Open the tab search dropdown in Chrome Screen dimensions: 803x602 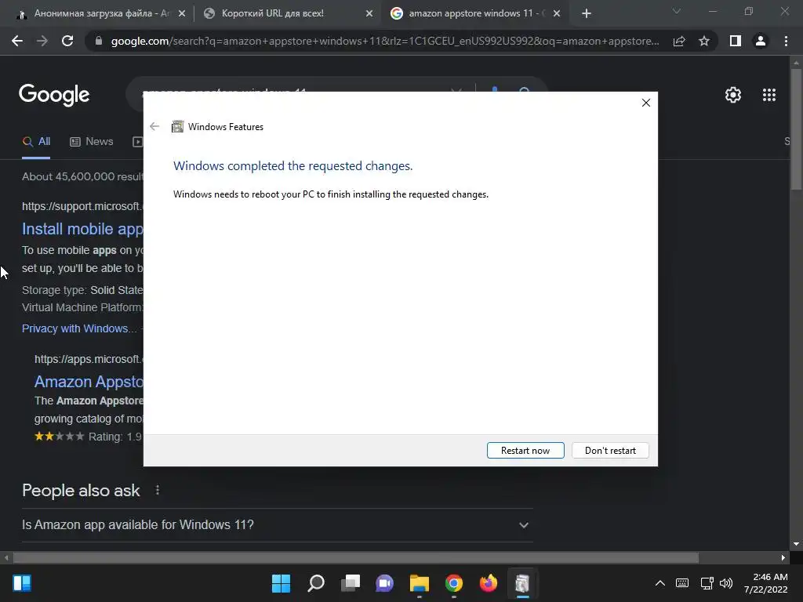677,11
